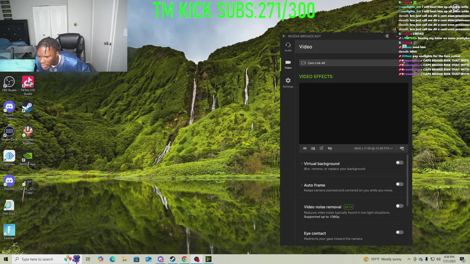Select the NVIDIA App desktop icon
Screen dimensions: 470x264
pos(28,158)
